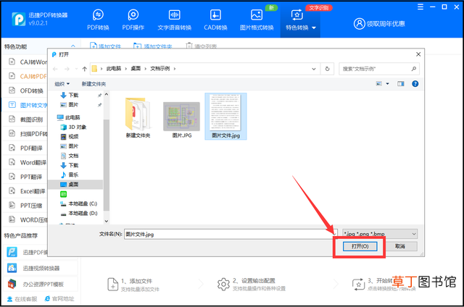Click the 文件名 input field
Screen dimensions: 464x307
point(231,234)
